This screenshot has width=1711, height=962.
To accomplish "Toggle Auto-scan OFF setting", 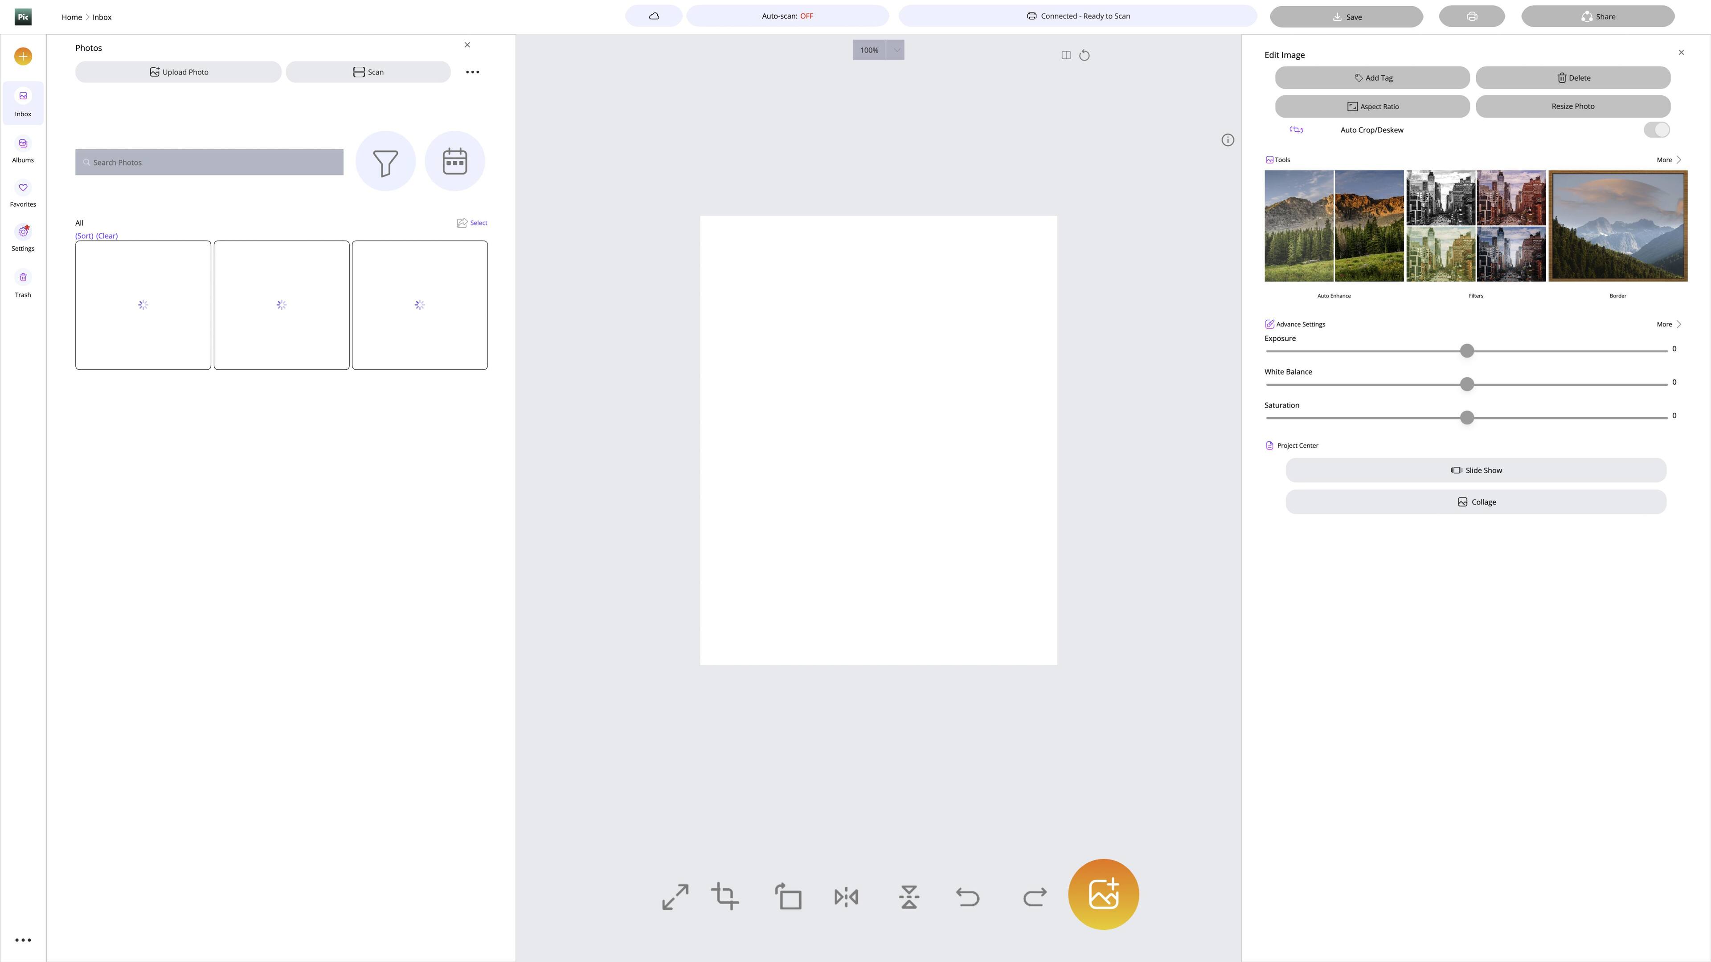I will coord(787,16).
